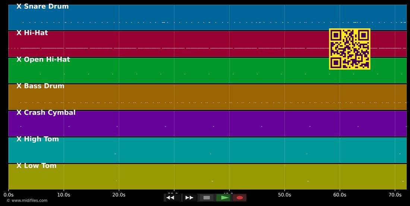The width and height of the screenshot is (410, 206).
Task: Click the 50.0s time axis label
Action: [x=284, y=195]
